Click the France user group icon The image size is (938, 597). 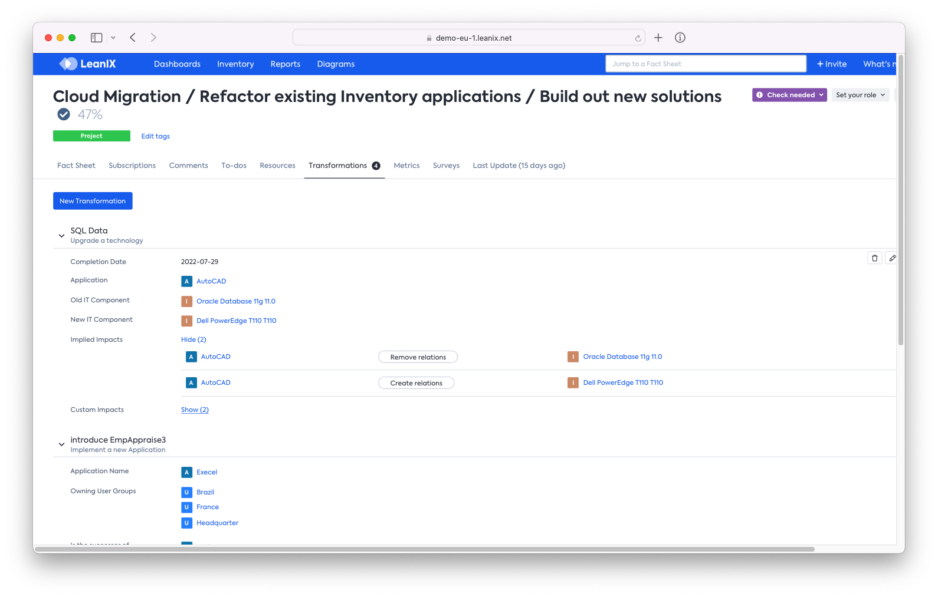pos(186,507)
